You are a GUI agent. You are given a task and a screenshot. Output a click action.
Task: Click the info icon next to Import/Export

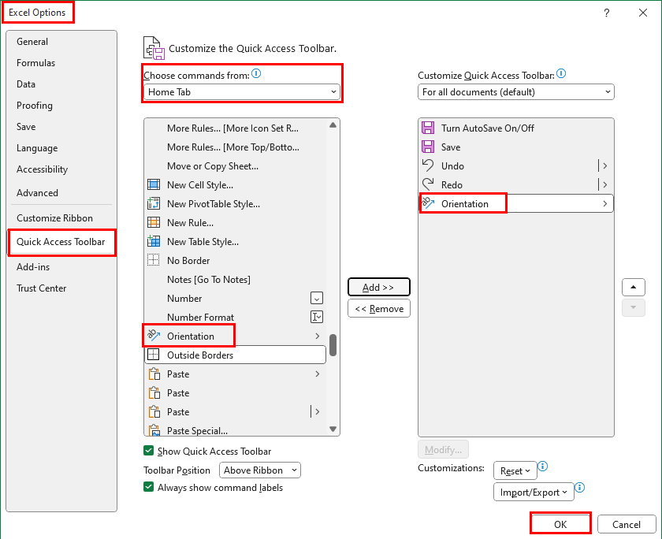tap(580, 488)
